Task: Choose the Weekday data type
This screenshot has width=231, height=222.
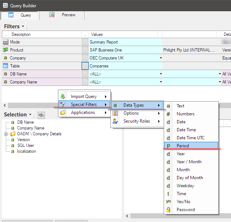Action: pyautogui.click(x=191, y=185)
